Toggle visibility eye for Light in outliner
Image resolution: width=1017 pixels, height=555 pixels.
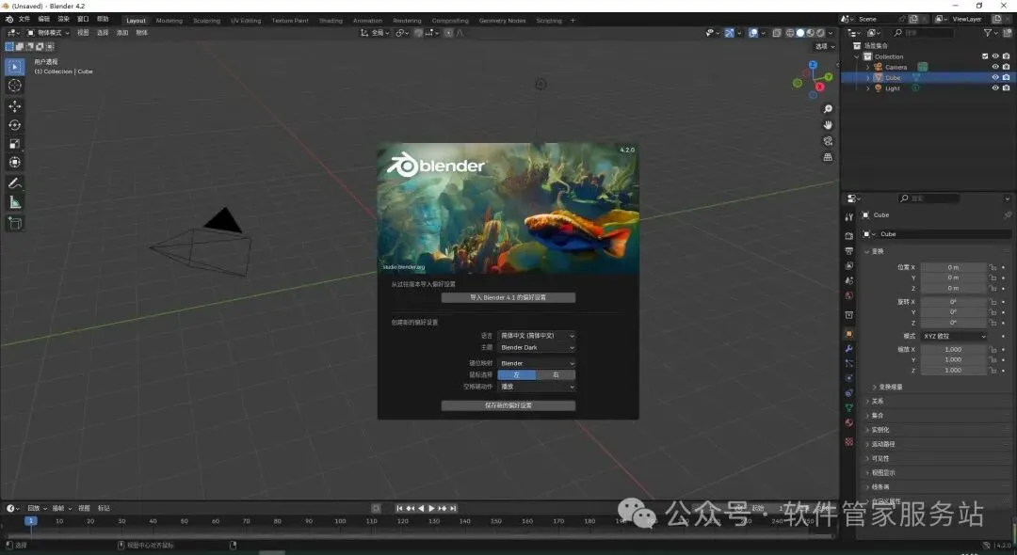coord(995,88)
